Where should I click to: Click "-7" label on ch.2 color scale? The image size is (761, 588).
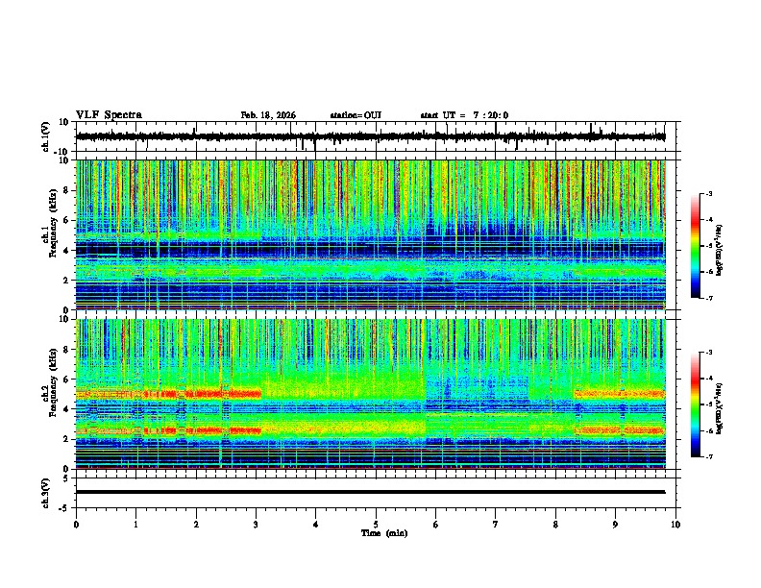coord(709,457)
